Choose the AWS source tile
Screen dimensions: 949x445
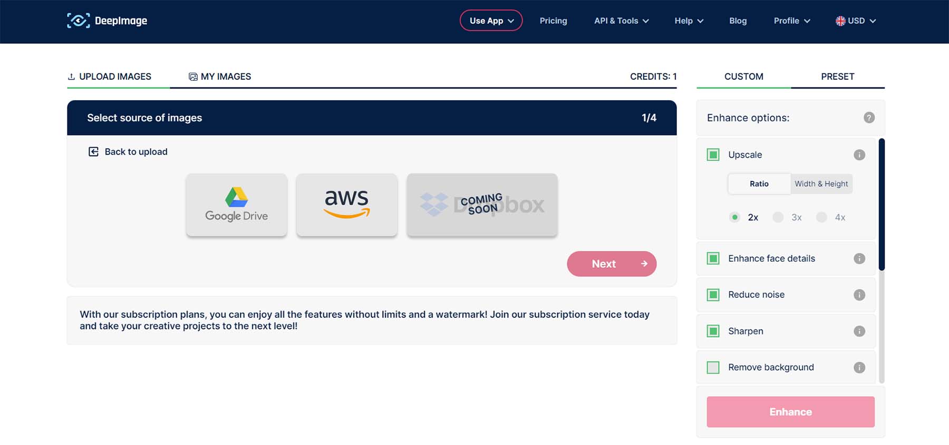346,205
